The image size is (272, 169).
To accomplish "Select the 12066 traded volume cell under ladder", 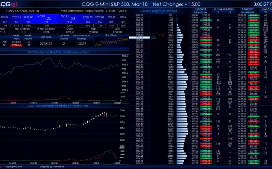I will 70,26.
